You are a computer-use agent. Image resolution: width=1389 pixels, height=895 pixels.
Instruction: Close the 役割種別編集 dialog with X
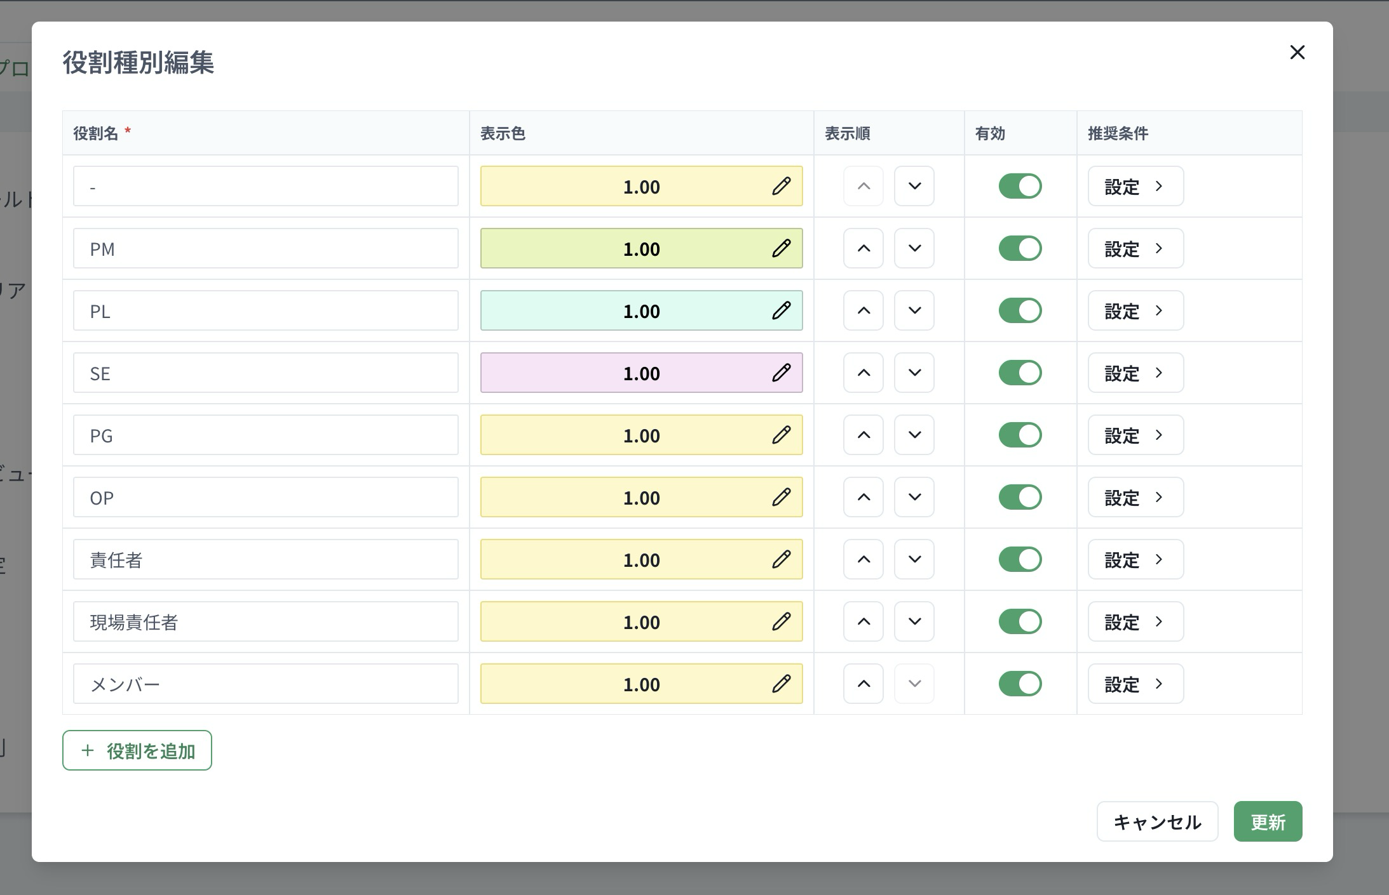coord(1297,52)
